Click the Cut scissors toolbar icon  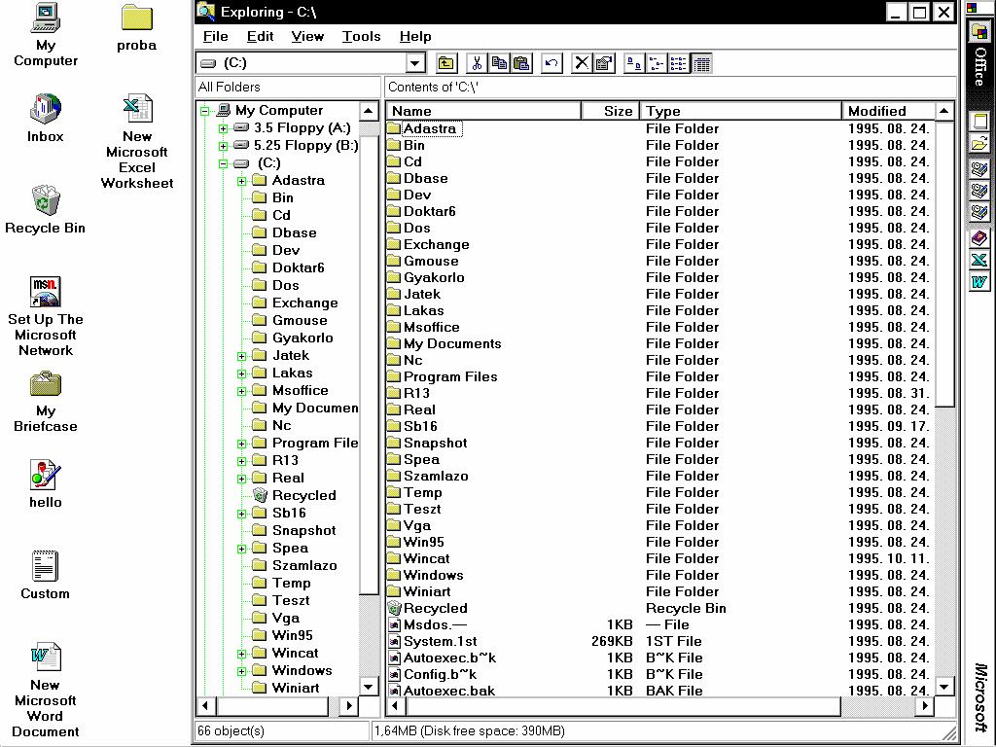coord(477,63)
